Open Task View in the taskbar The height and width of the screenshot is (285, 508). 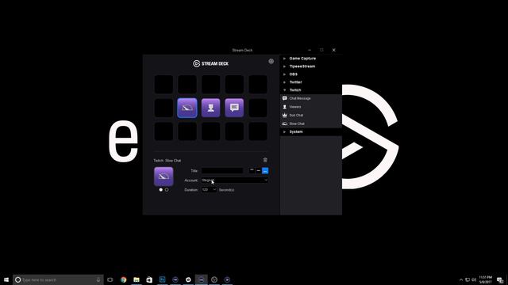click(110, 279)
